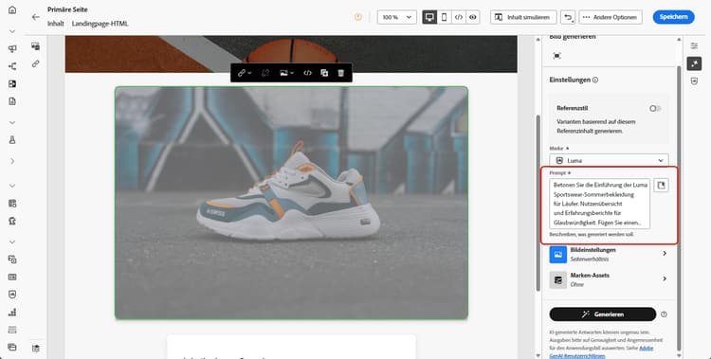Toggle the eye preview mode
Image resolution: width=711 pixels, height=359 pixels.
pyautogui.click(x=473, y=17)
